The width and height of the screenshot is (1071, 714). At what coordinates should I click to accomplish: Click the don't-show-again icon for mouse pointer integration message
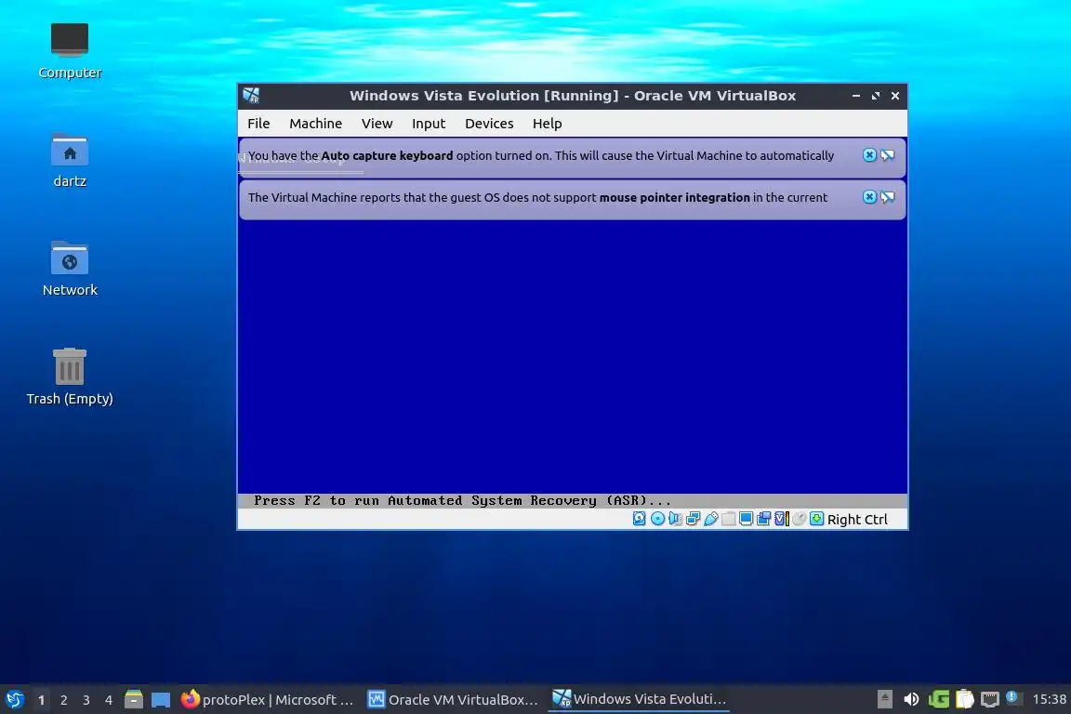(888, 197)
